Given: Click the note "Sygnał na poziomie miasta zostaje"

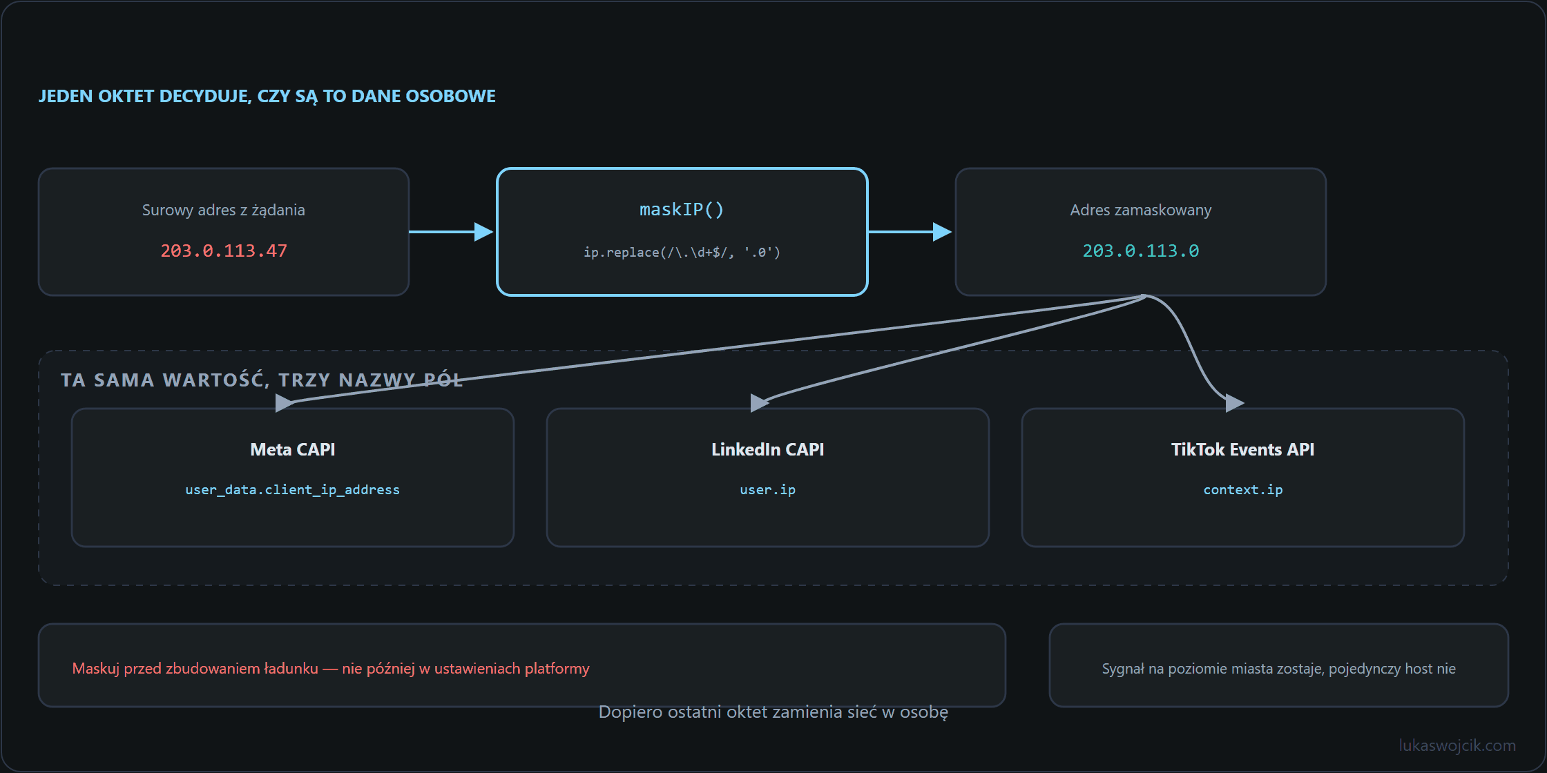Looking at the screenshot, I should point(1213,668).
